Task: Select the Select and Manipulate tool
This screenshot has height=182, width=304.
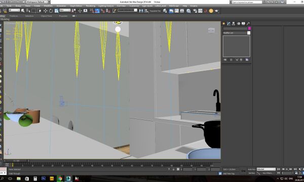Action: pos(80,11)
